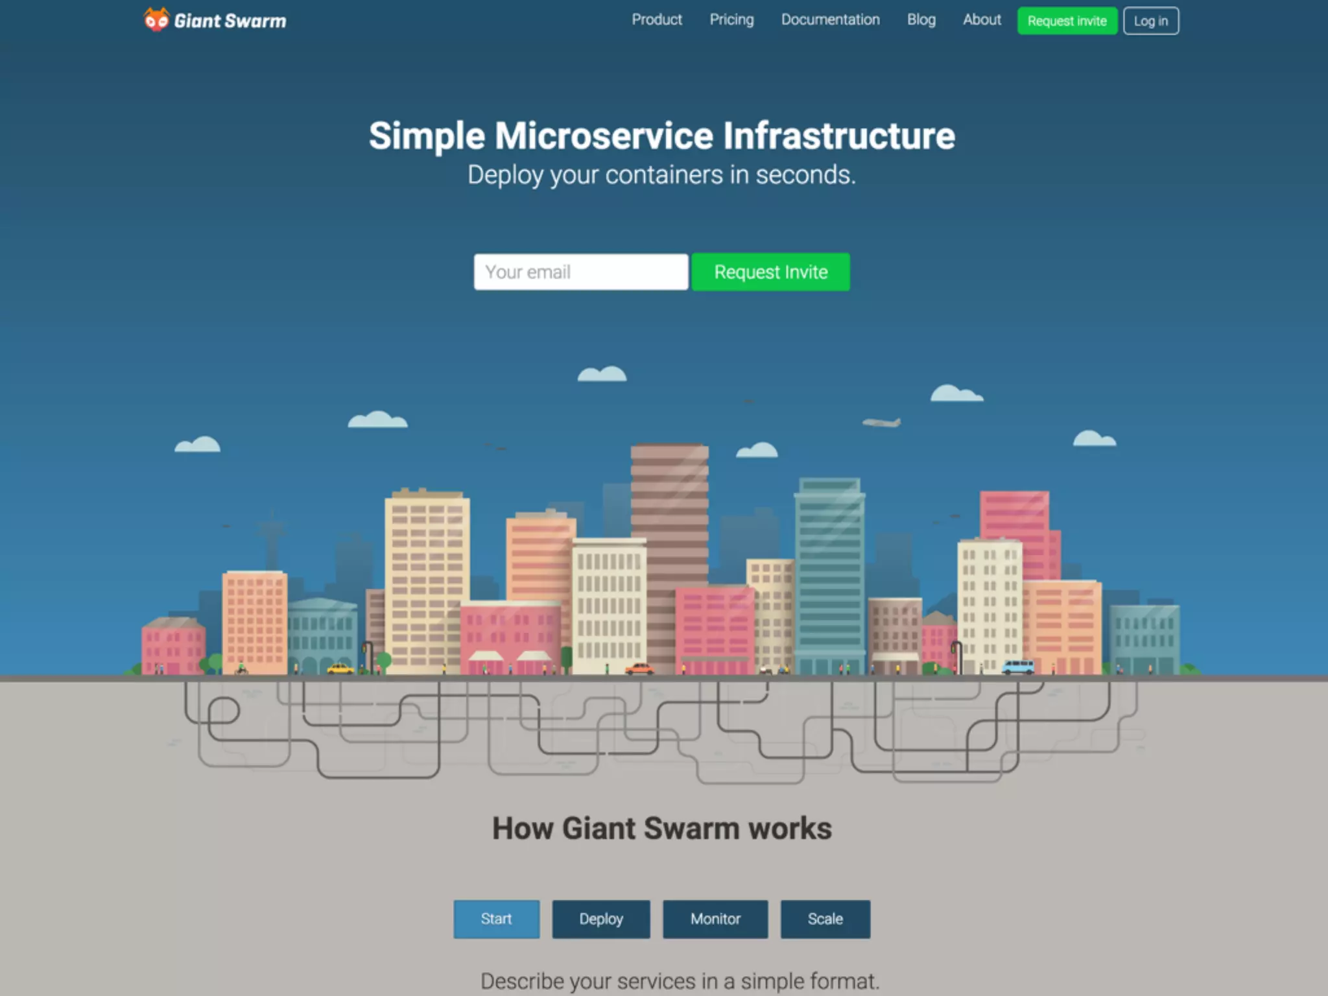Click the yellow taxi on the street
This screenshot has width=1328, height=996.
340,669
